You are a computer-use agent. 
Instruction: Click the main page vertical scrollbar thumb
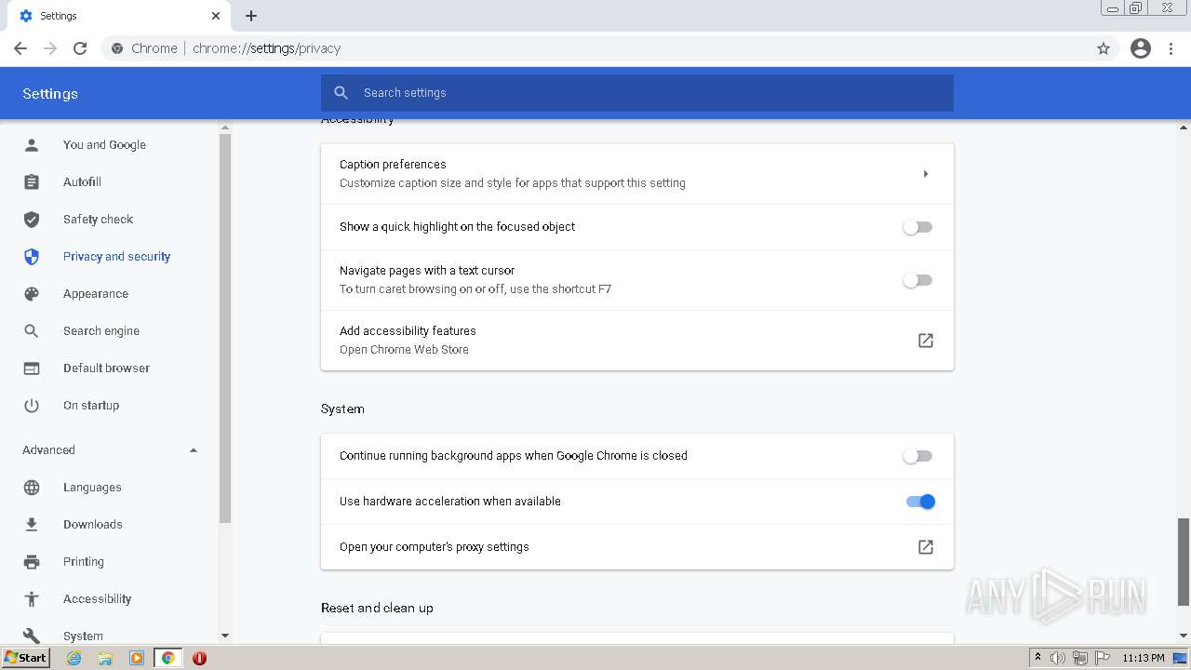pyautogui.click(x=1184, y=562)
